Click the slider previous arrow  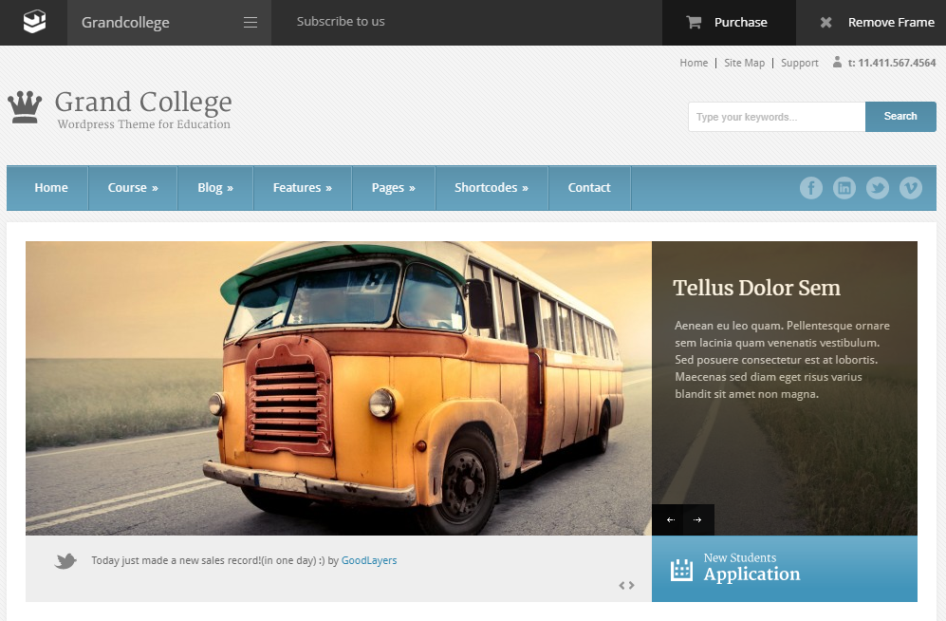click(670, 519)
